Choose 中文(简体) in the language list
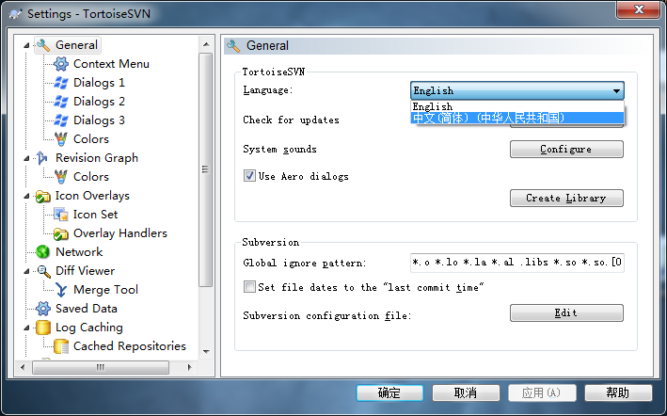The width and height of the screenshot is (667, 416). [517, 118]
